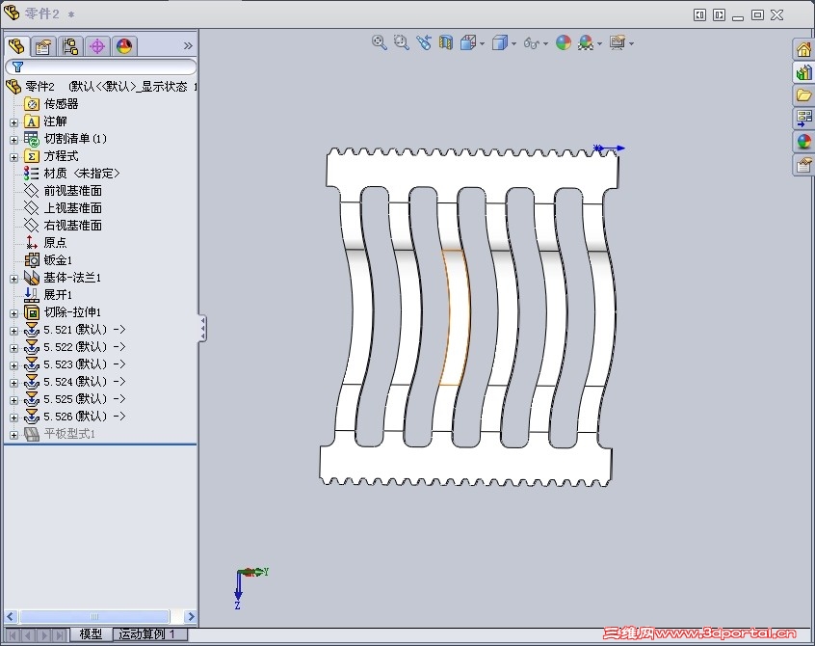
Task: Open Appearances and Scenes task pane
Action: coord(803,141)
